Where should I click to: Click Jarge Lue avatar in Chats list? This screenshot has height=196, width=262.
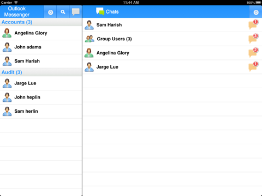(89, 67)
